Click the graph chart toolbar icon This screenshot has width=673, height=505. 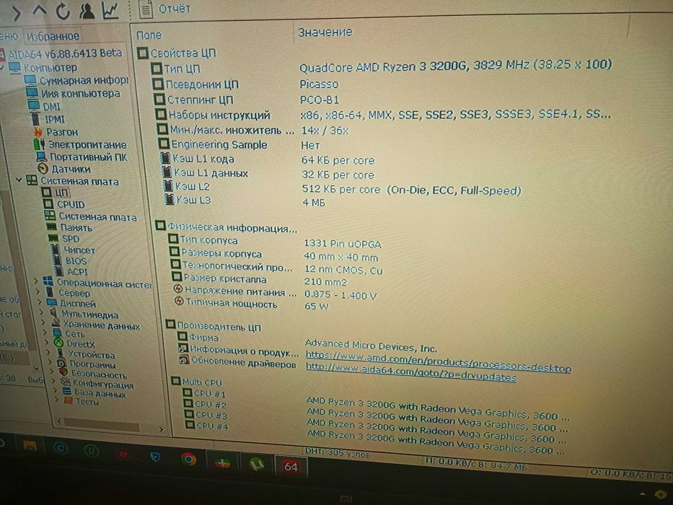(x=110, y=10)
